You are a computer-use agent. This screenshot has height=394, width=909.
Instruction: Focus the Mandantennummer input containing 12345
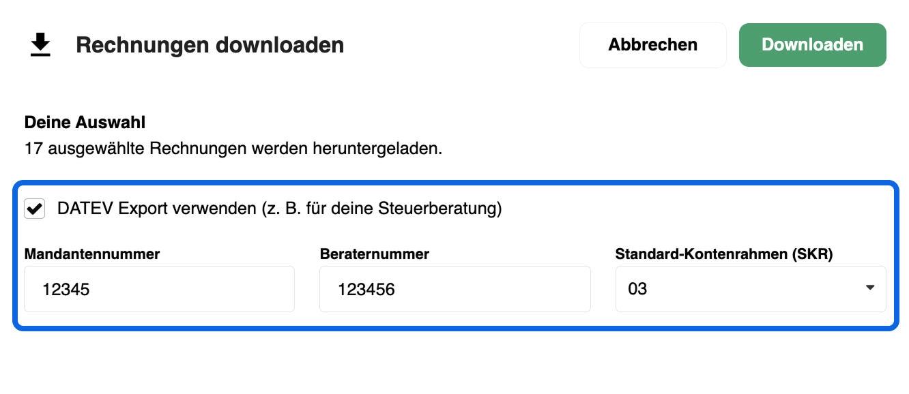click(160, 289)
